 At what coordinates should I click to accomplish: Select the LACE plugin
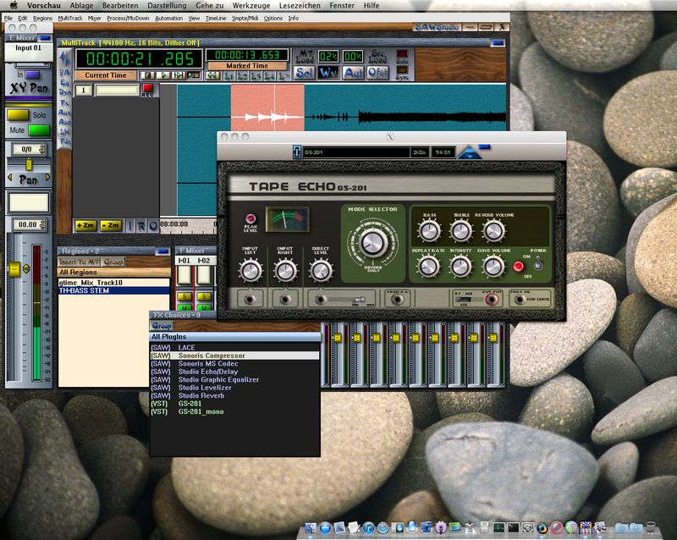(x=235, y=347)
